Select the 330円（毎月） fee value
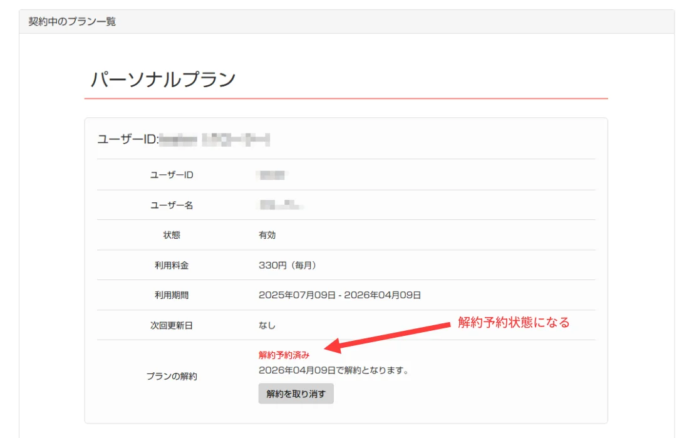The height and width of the screenshot is (438, 689). (288, 265)
